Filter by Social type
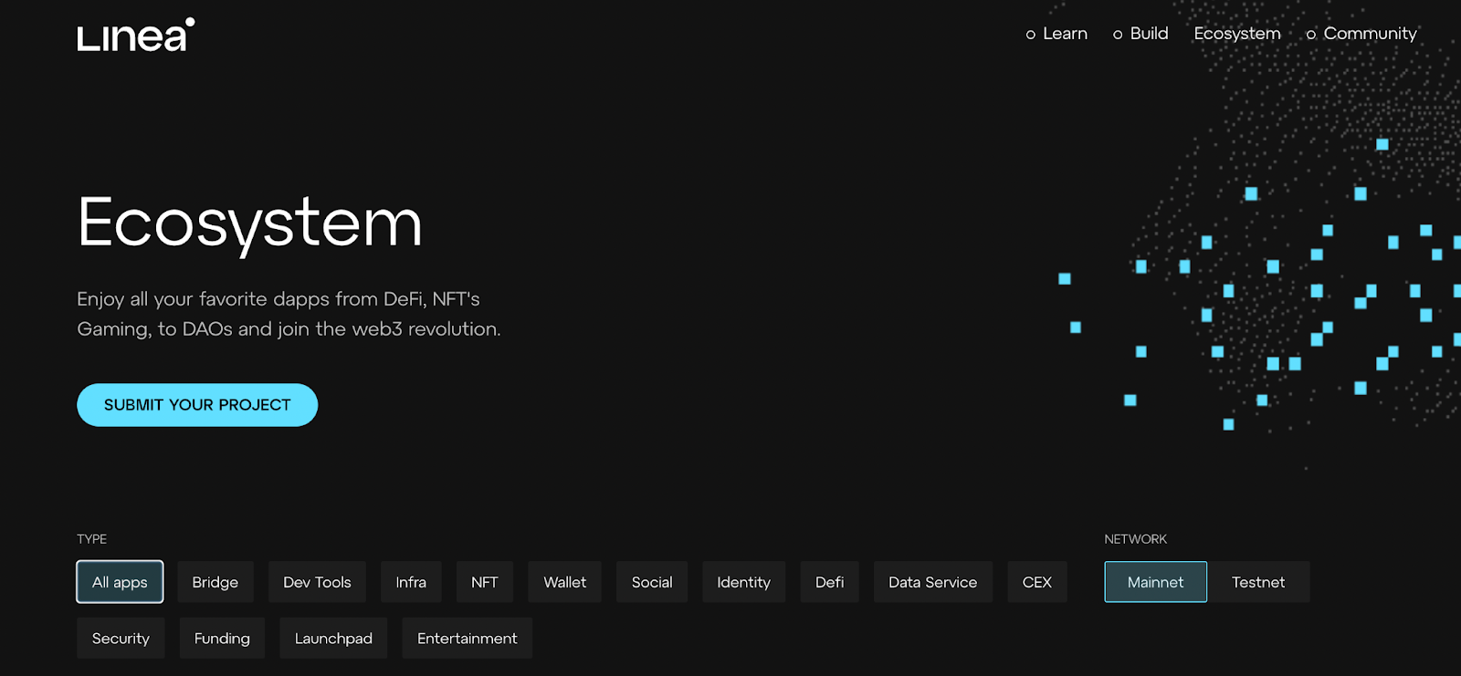 (x=652, y=582)
